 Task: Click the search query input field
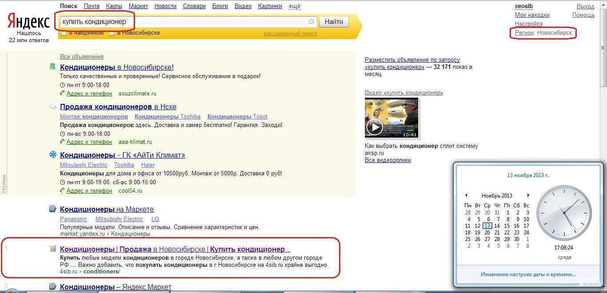tap(182, 22)
